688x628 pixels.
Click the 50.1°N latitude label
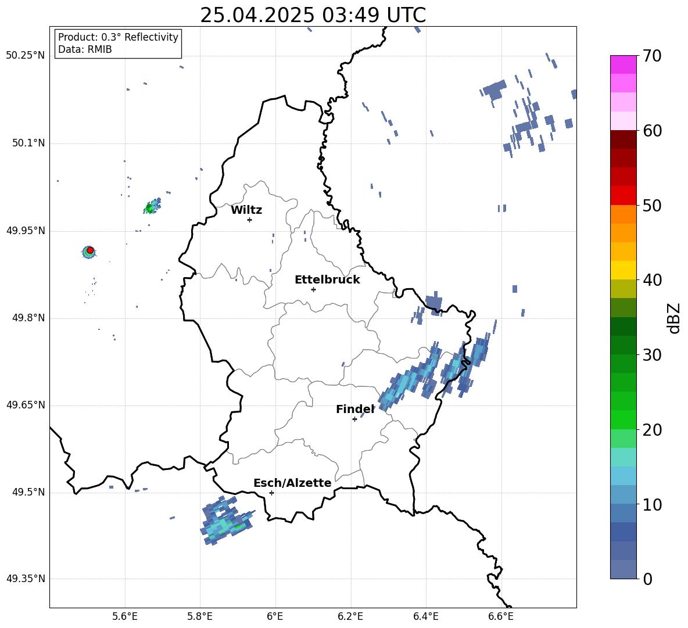28,143
